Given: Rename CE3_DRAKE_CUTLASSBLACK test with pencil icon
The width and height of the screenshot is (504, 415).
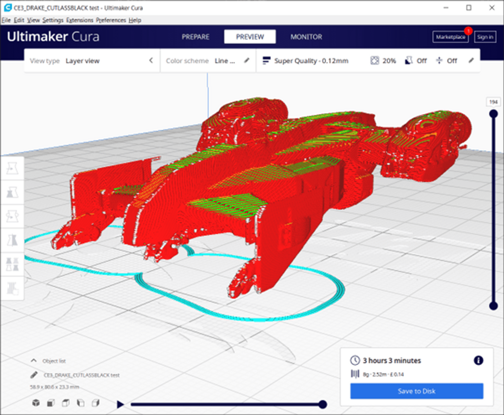Looking at the screenshot, I should tap(34, 375).
